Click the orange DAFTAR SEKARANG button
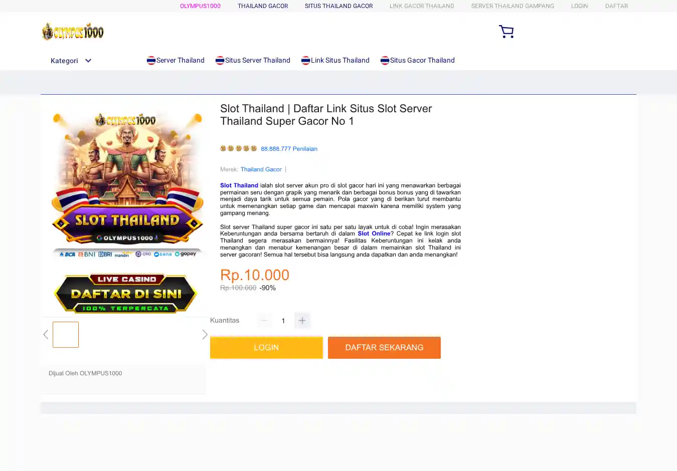This screenshot has width=677, height=471. [384, 348]
